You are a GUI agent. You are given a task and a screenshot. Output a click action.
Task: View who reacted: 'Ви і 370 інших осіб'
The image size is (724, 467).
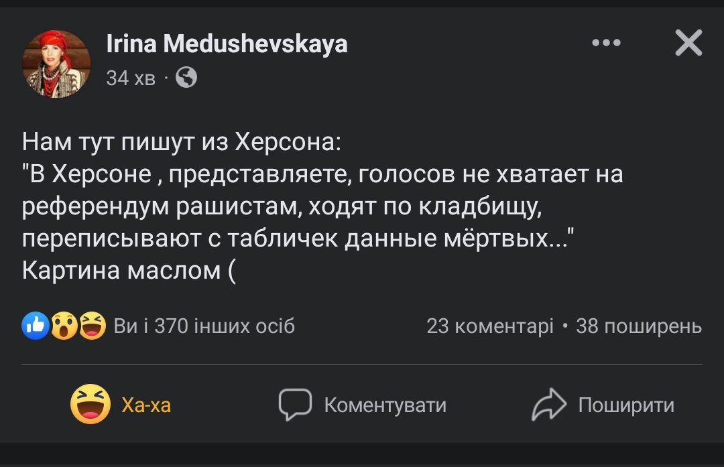click(204, 326)
